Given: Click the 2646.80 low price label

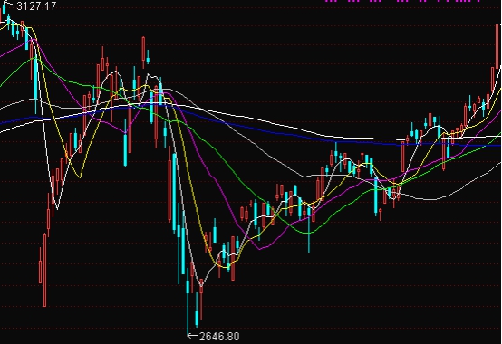Looking at the screenshot, I should pos(219,337).
